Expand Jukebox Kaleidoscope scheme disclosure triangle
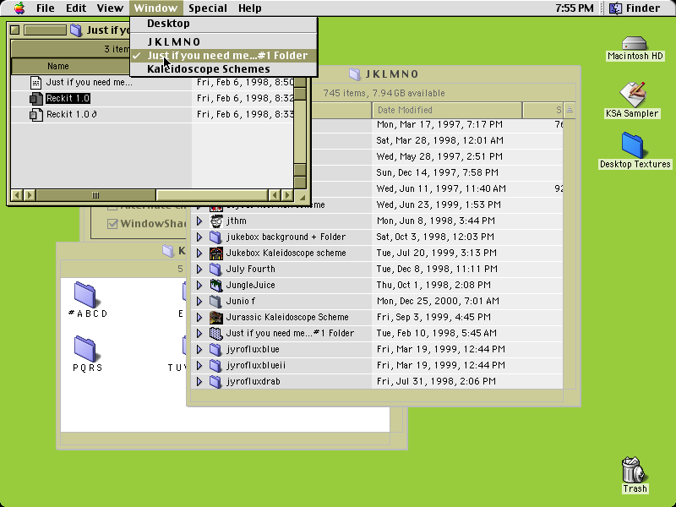The width and height of the screenshot is (676, 507). click(x=199, y=253)
